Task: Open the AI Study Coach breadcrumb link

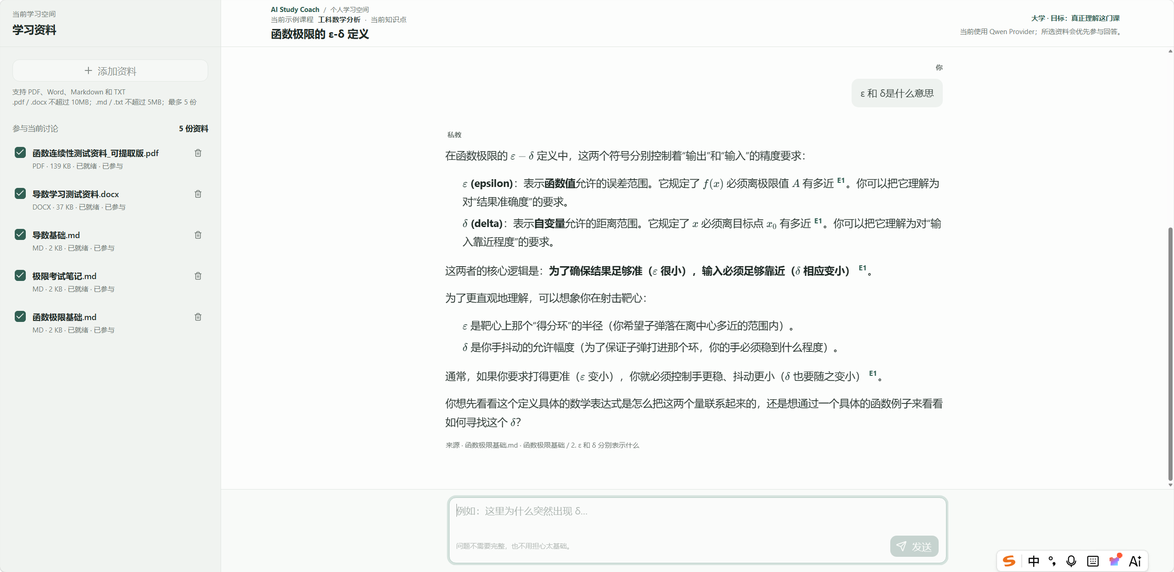Action: (295, 9)
